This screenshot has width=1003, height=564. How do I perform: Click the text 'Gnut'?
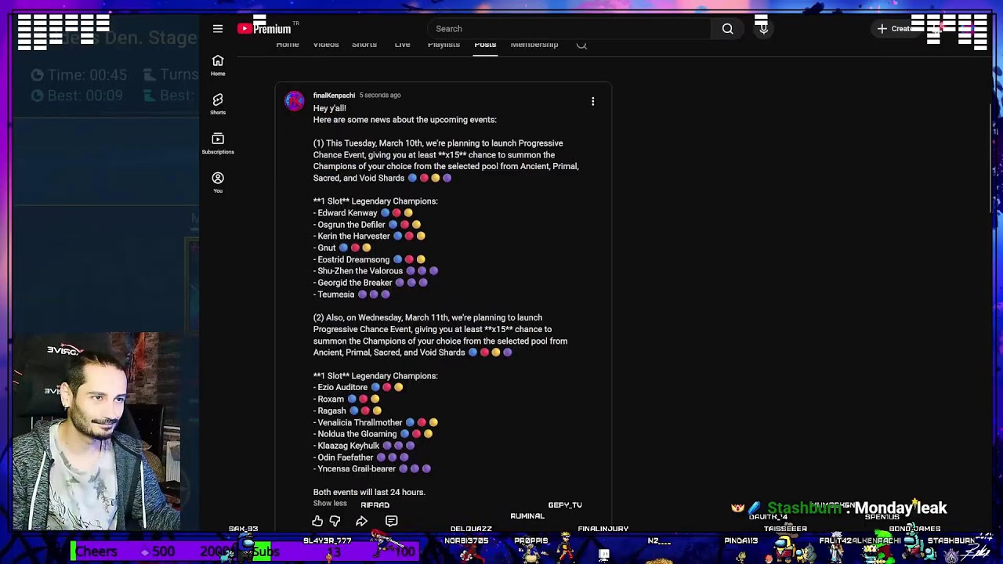coord(327,248)
